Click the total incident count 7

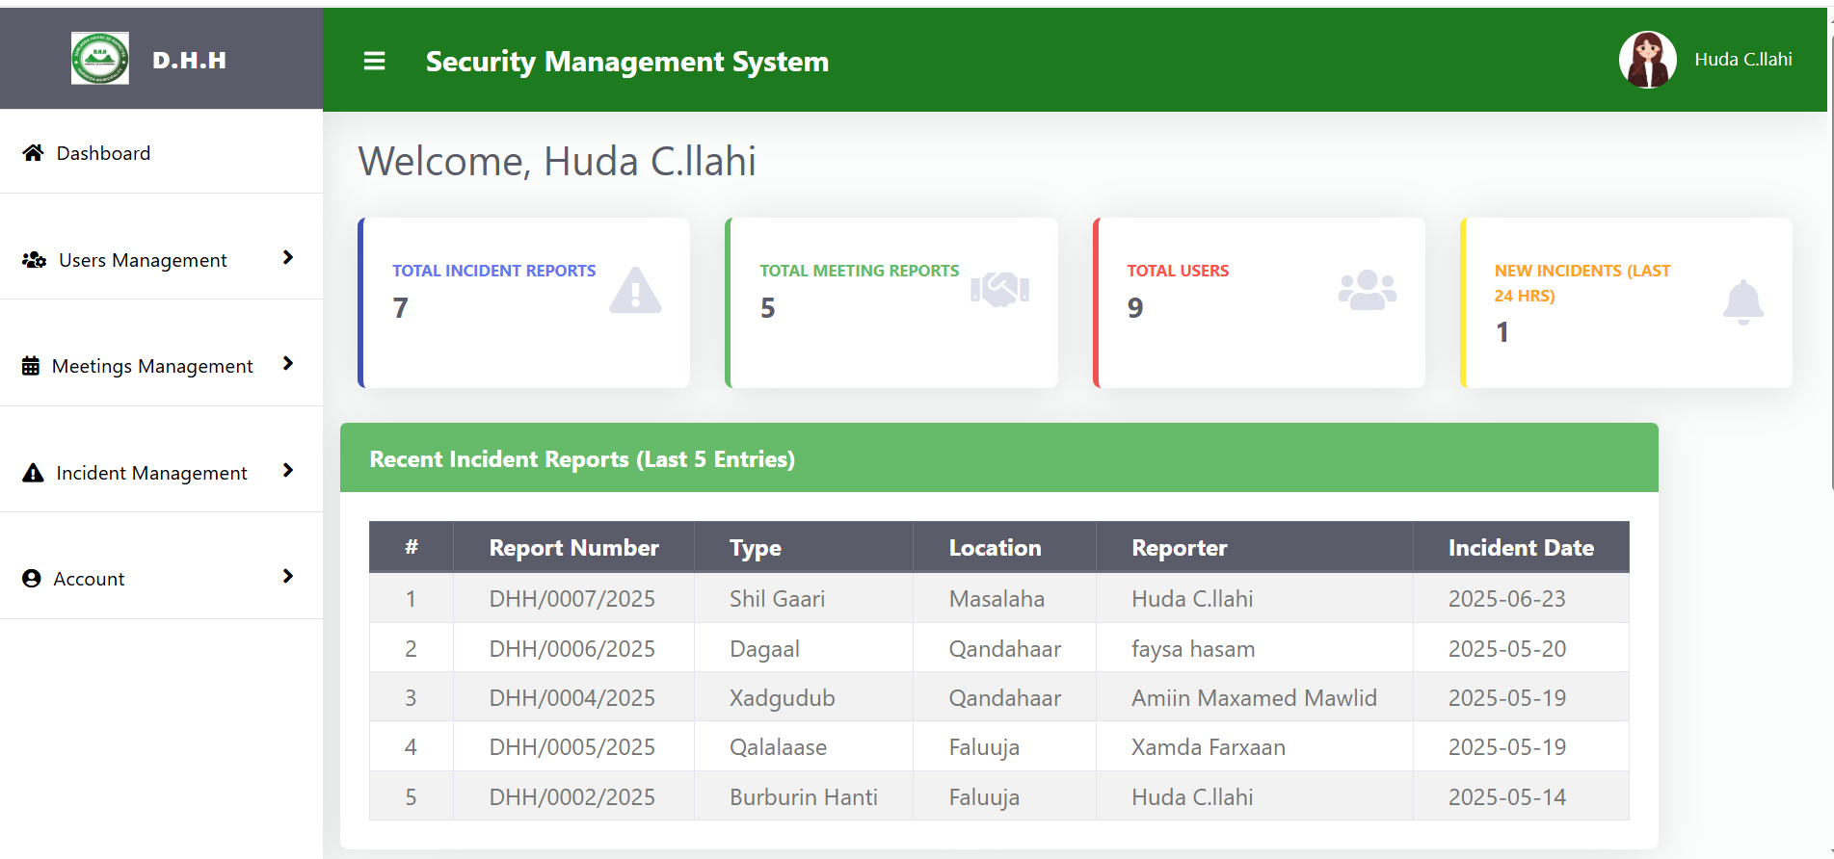tap(401, 308)
